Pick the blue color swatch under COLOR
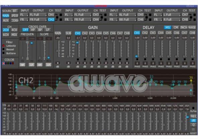This screenshot has height=139, width=198. coord(11,63)
